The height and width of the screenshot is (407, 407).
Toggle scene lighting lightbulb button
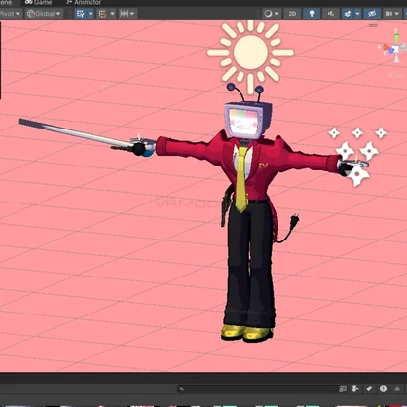click(x=312, y=14)
